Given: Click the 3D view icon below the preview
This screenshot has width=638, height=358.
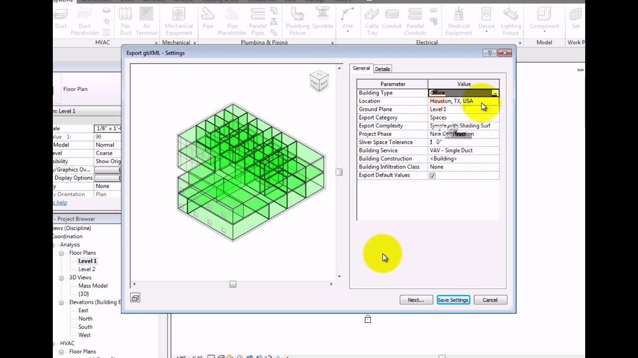Looking at the screenshot, I should [135, 298].
